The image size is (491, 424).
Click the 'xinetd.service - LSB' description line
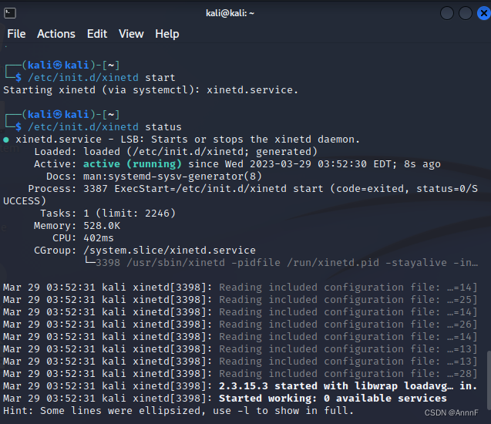coord(188,140)
